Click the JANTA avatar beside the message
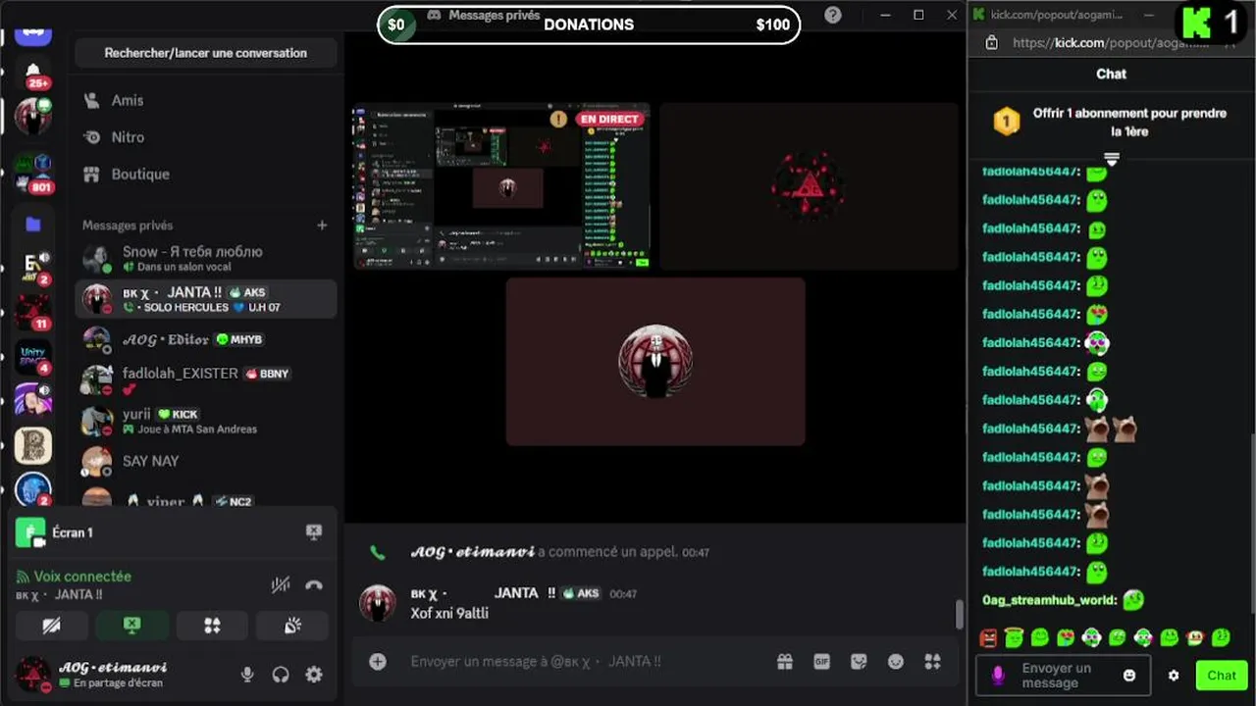 (x=378, y=603)
